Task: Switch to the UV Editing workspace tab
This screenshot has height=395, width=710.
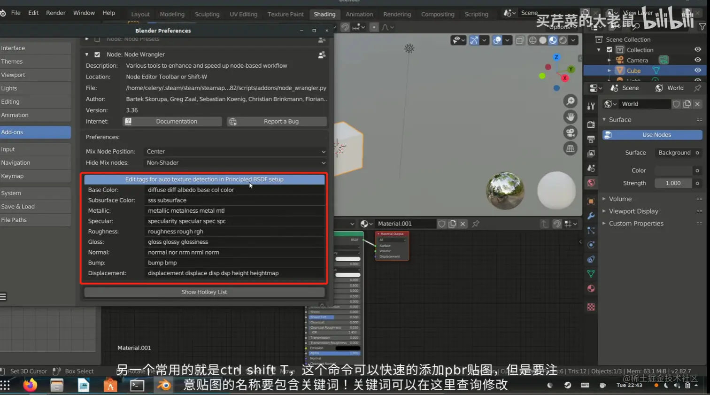Action: pyautogui.click(x=243, y=14)
